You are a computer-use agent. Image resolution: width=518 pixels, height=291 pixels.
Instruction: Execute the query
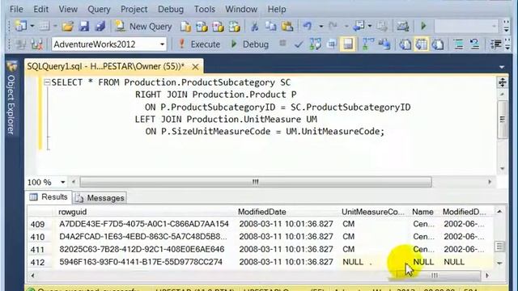[x=199, y=44]
